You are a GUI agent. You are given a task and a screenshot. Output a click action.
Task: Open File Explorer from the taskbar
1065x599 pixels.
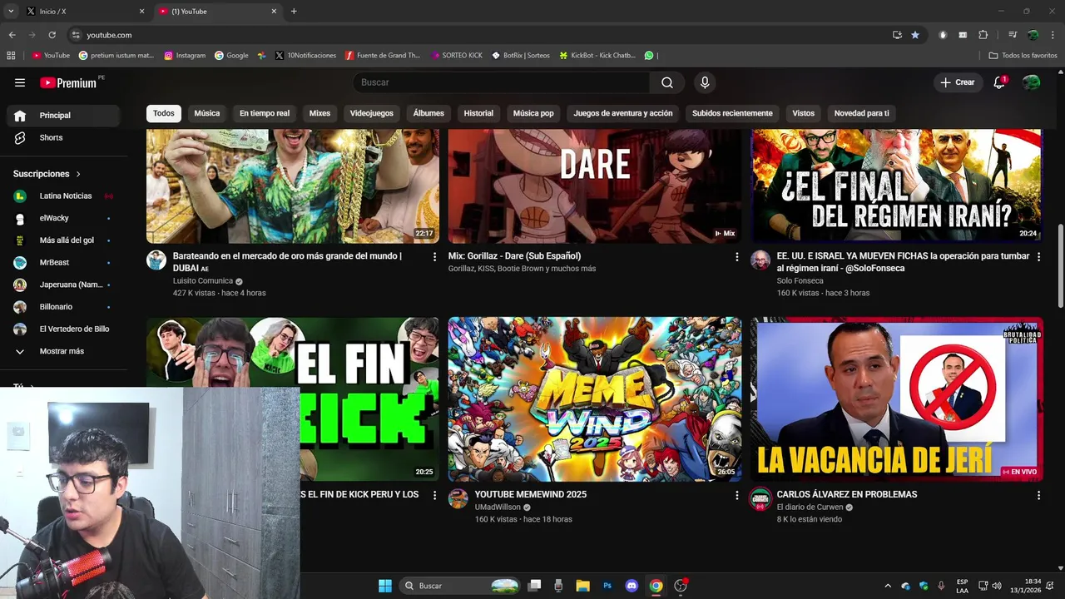[582, 586]
